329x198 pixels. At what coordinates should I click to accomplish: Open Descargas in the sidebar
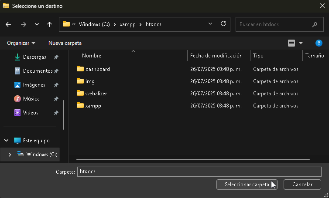coord(34,57)
